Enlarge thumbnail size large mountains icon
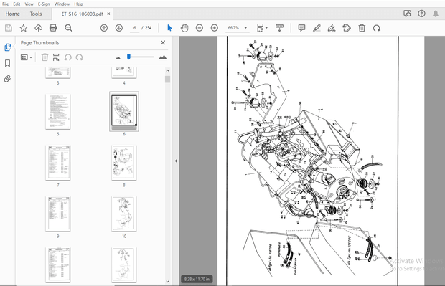Viewport: 445px width, 286px height. tap(163, 57)
